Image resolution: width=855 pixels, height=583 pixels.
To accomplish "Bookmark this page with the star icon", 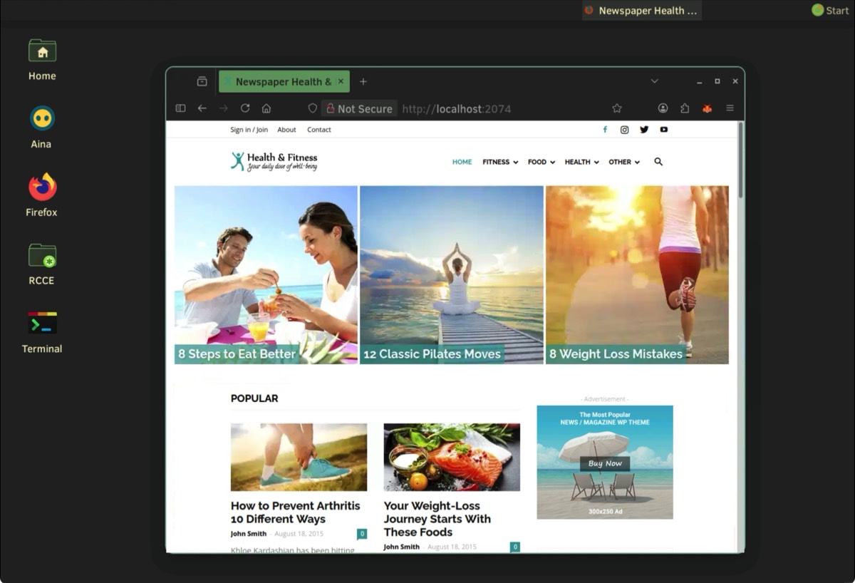I will 617,108.
